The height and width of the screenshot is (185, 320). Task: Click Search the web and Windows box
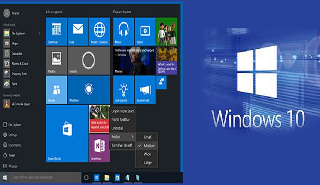[45, 178]
